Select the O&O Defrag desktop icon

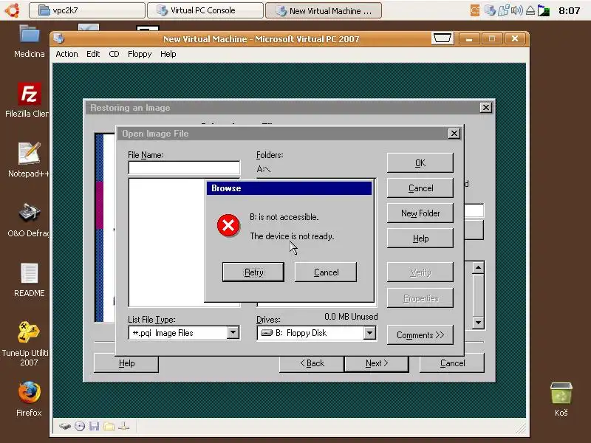[29, 220]
